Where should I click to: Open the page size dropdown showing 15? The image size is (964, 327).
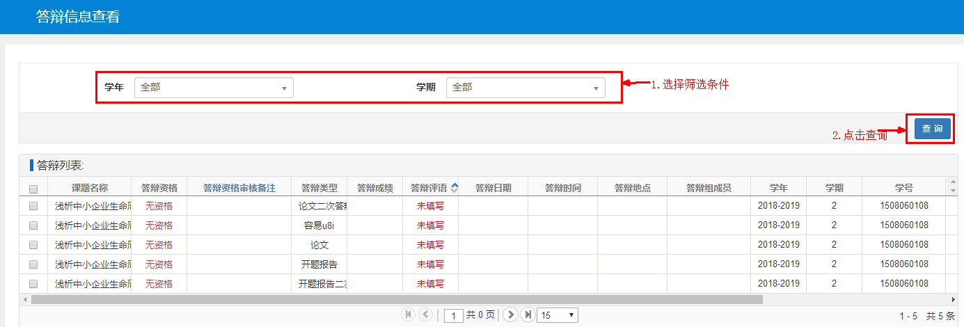point(558,315)
